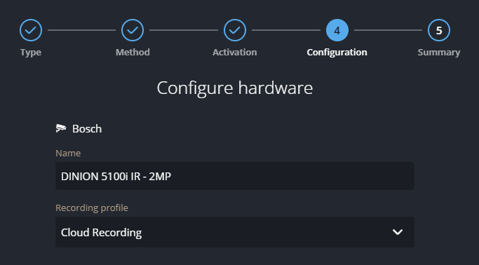Click the connector line between Type and Method

click(81, 30)
